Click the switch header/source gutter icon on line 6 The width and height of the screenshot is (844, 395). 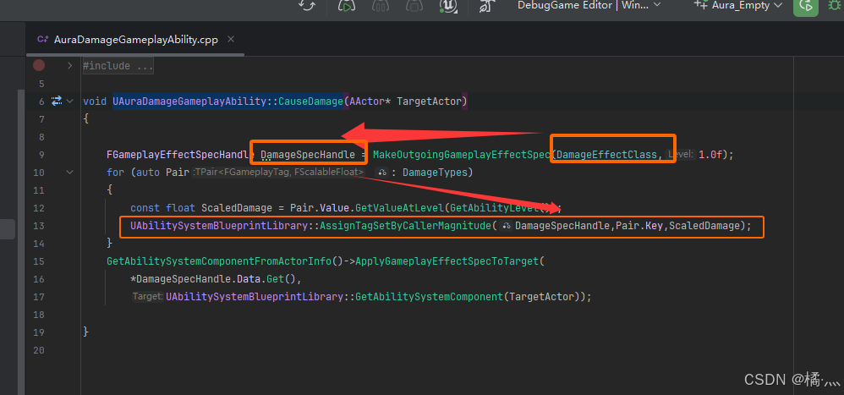point(56,101)
